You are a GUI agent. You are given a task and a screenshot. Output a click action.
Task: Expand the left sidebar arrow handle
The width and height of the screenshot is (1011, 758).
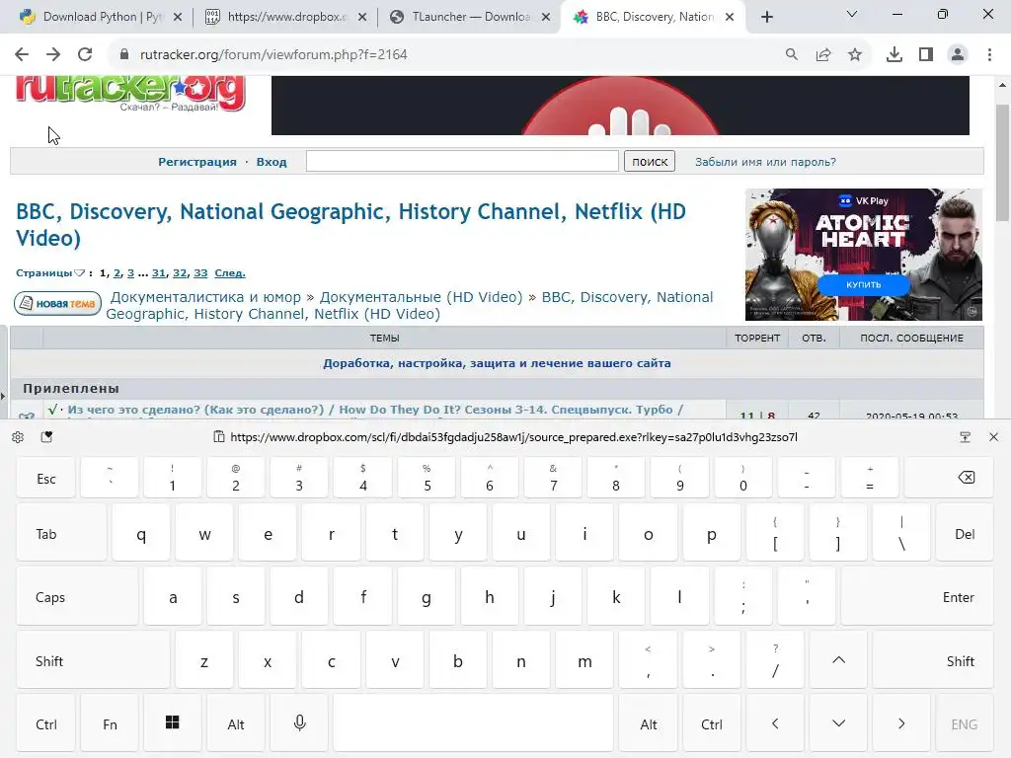coord(3,397)
